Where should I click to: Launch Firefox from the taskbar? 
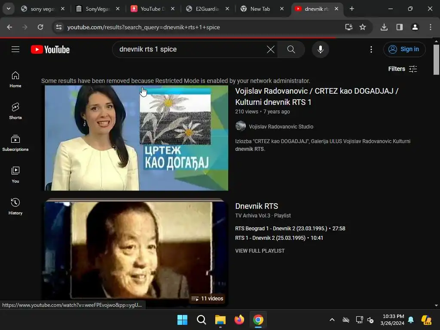tap(239, 320)
